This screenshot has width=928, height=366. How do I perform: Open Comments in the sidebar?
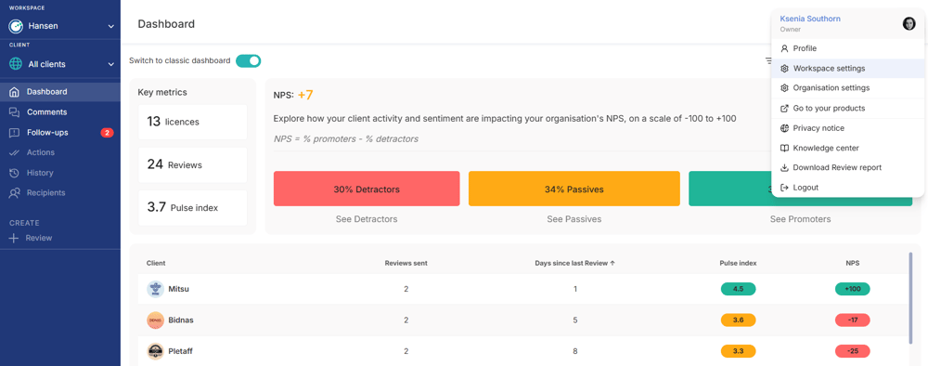coord(60,111)
